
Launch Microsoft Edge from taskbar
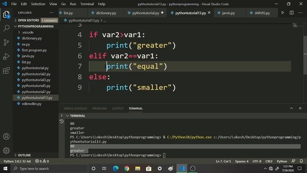[x=116, y=169]
